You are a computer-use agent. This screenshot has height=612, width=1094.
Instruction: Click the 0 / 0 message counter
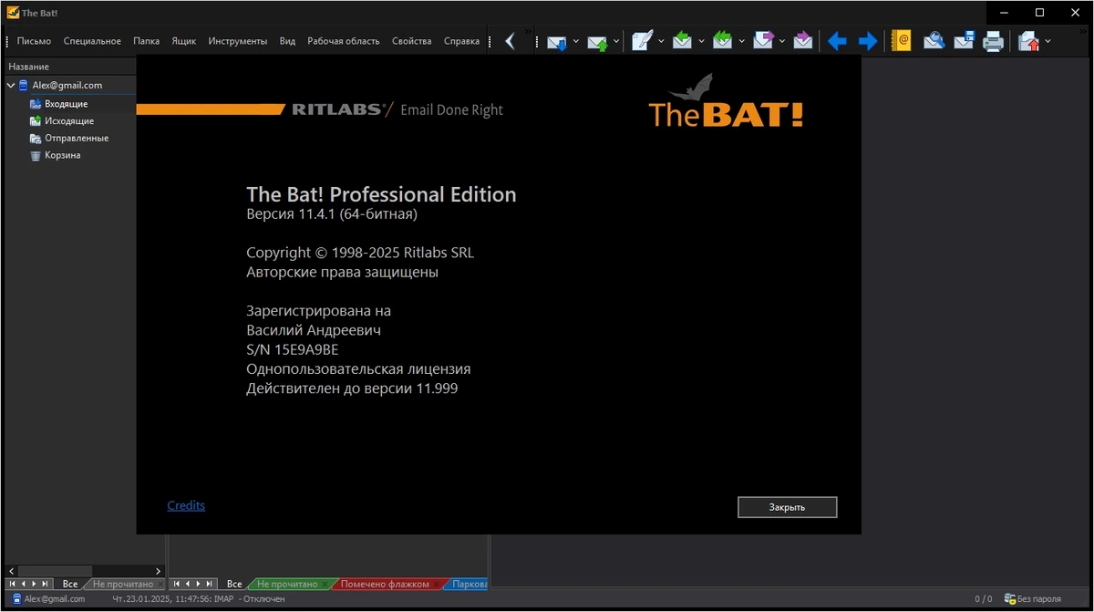[984, 599]
